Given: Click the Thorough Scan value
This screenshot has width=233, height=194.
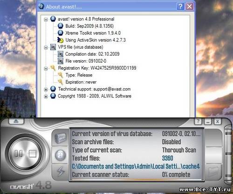Looking at the screenshot, I should 179,150.
